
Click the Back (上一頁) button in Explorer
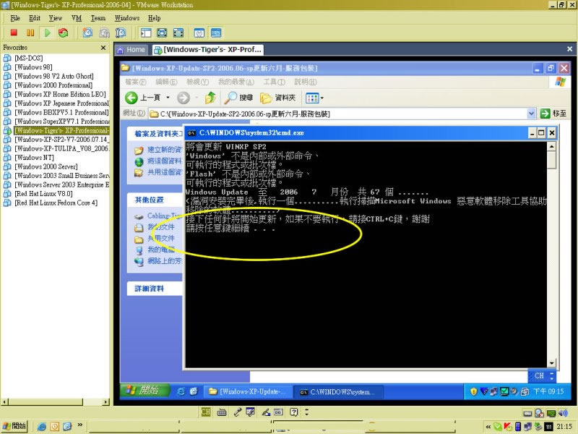pos(142,98)
